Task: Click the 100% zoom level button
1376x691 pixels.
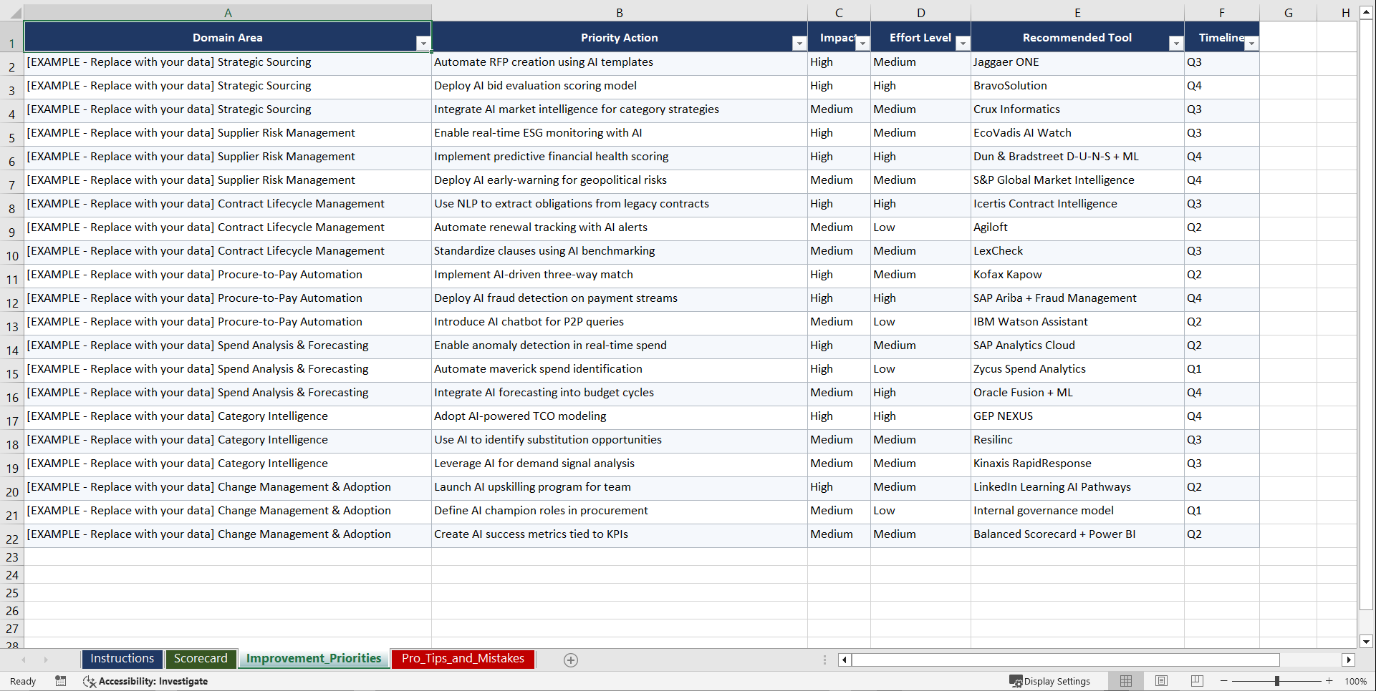Action: click(x=1356, y=681)
